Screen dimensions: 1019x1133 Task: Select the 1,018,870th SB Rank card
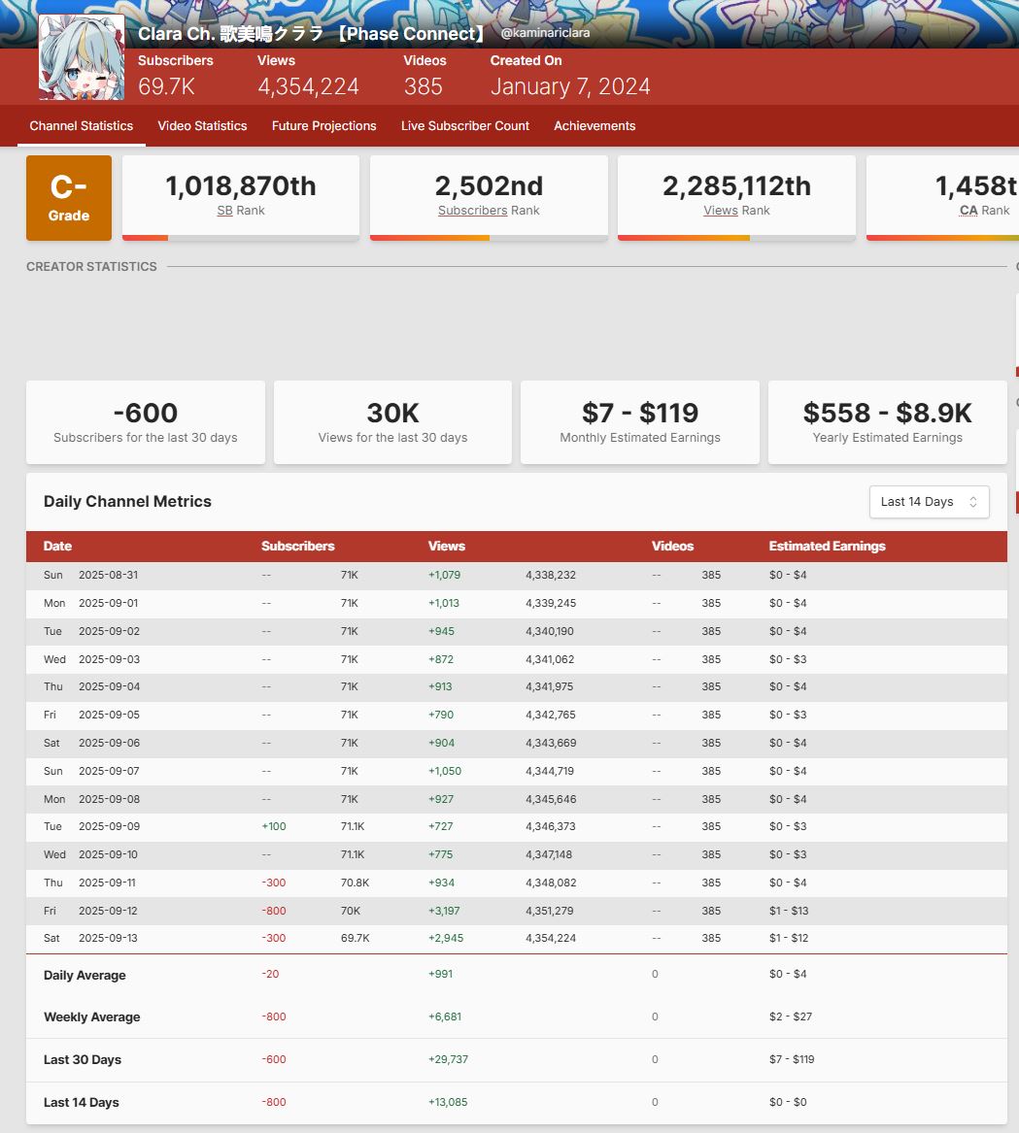241,197
